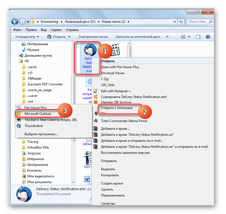
Task: Open the Правка menu
Action: [x=31, y=30]
